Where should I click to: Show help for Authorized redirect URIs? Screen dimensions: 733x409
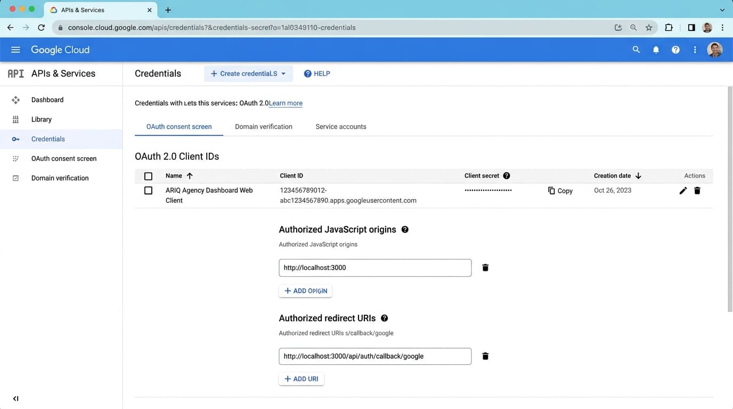pos(384,318)
